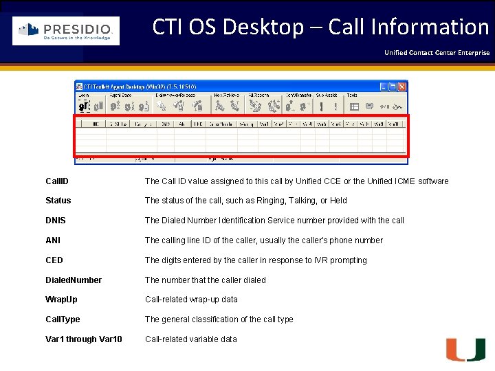Open the Chat bubble icon in Tools
The image size is (495, 371).
point(369,106)
